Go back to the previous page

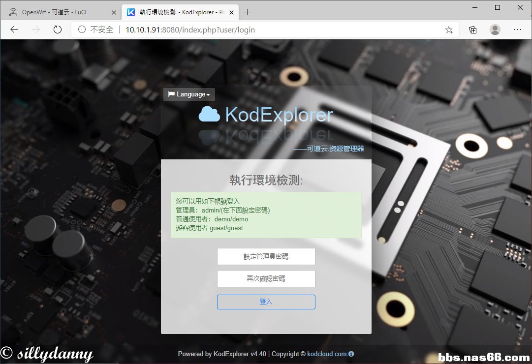click(x=14, y=30)
